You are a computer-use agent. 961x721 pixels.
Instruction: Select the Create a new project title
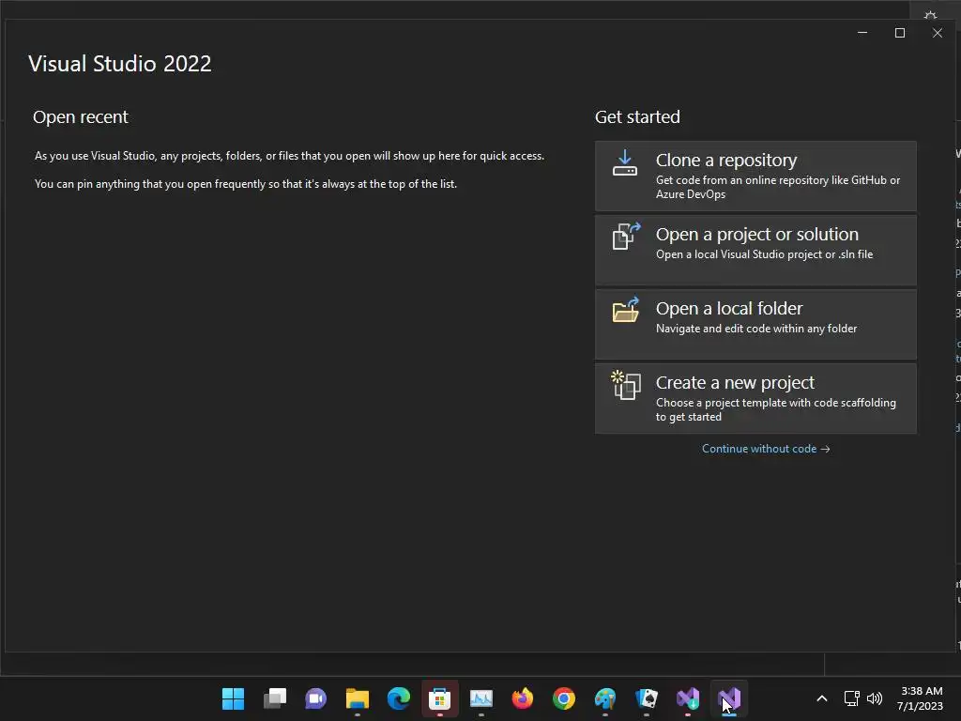tap(735, 383)
